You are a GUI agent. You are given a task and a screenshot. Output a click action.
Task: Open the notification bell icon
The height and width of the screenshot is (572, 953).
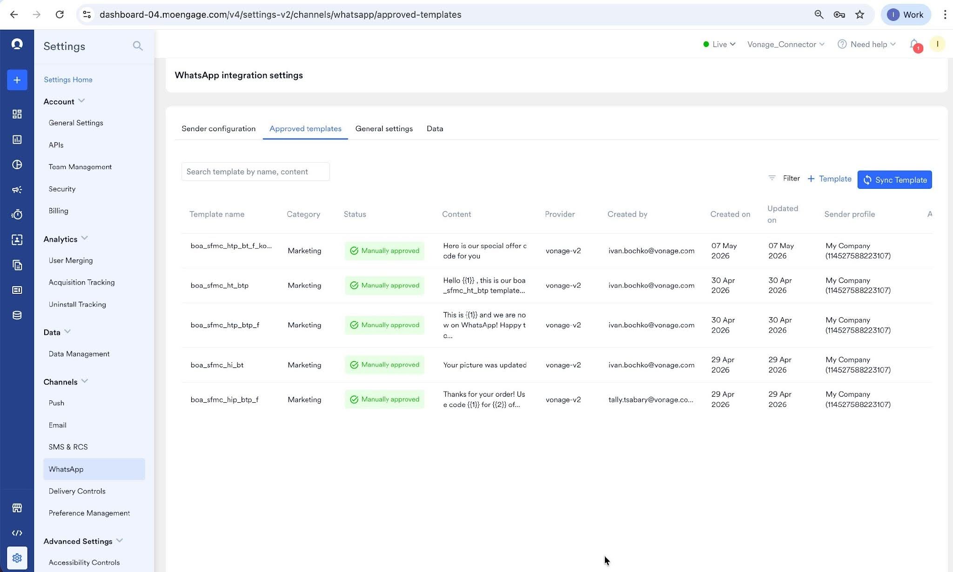point(914,45)
